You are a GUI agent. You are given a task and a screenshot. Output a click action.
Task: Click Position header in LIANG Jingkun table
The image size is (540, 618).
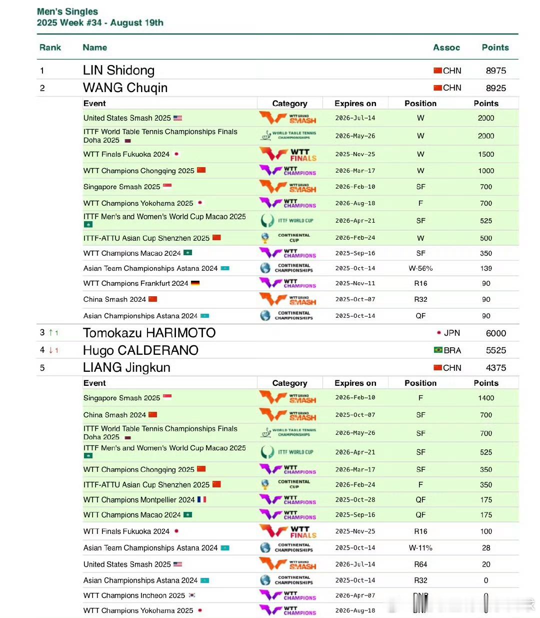click(420, 383)
